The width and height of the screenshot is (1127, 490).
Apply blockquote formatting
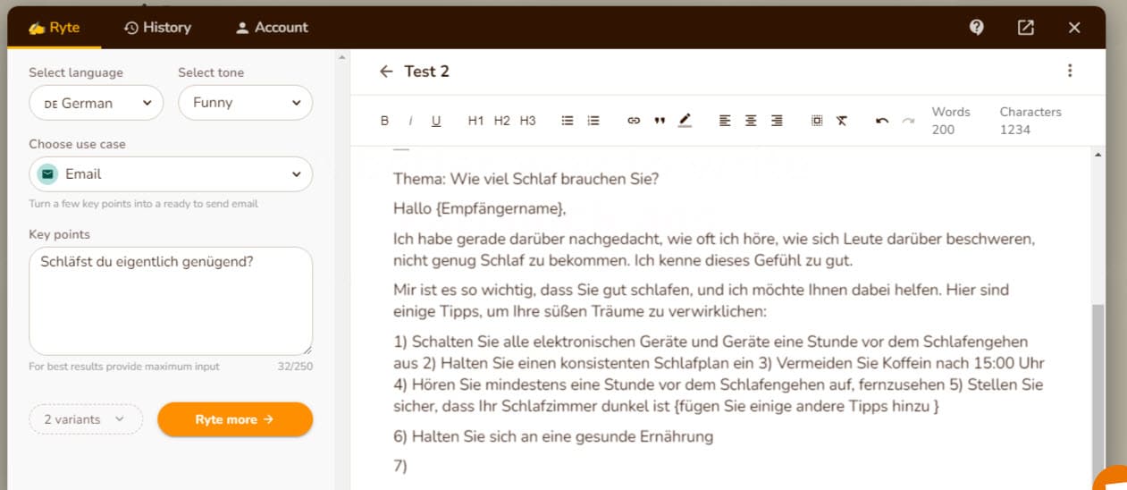pos(660,121)
